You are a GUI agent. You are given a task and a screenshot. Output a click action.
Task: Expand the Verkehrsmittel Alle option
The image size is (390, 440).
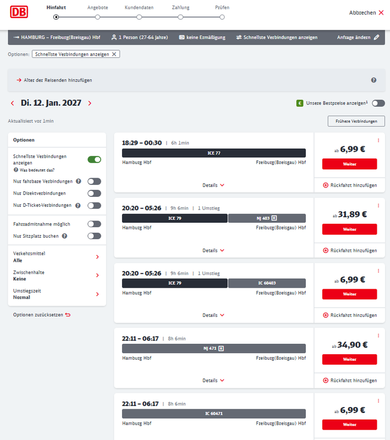point(57,257)
